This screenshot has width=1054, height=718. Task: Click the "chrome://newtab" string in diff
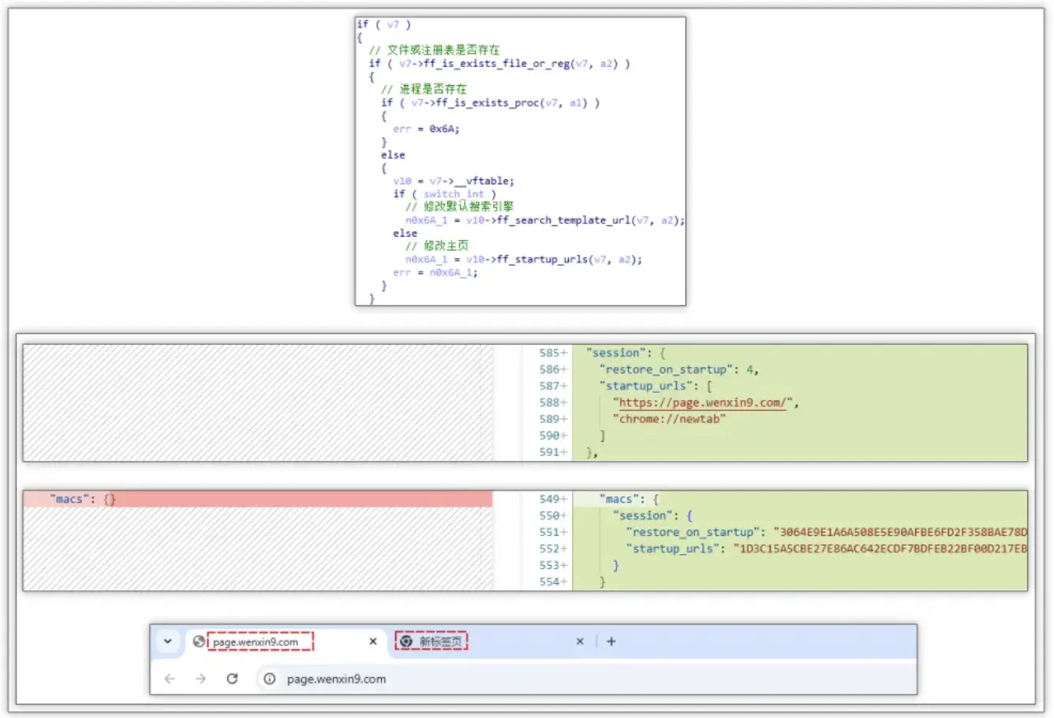coord(669,419)
